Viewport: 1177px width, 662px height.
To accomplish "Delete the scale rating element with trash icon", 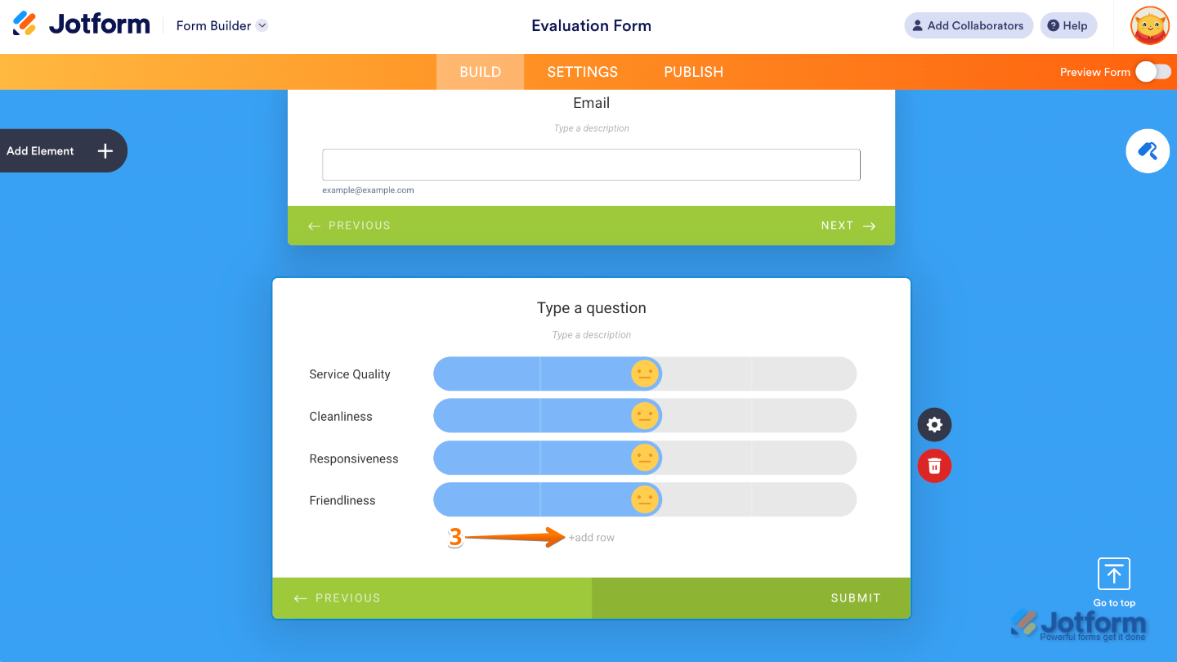I will click(x=934, y=466).
